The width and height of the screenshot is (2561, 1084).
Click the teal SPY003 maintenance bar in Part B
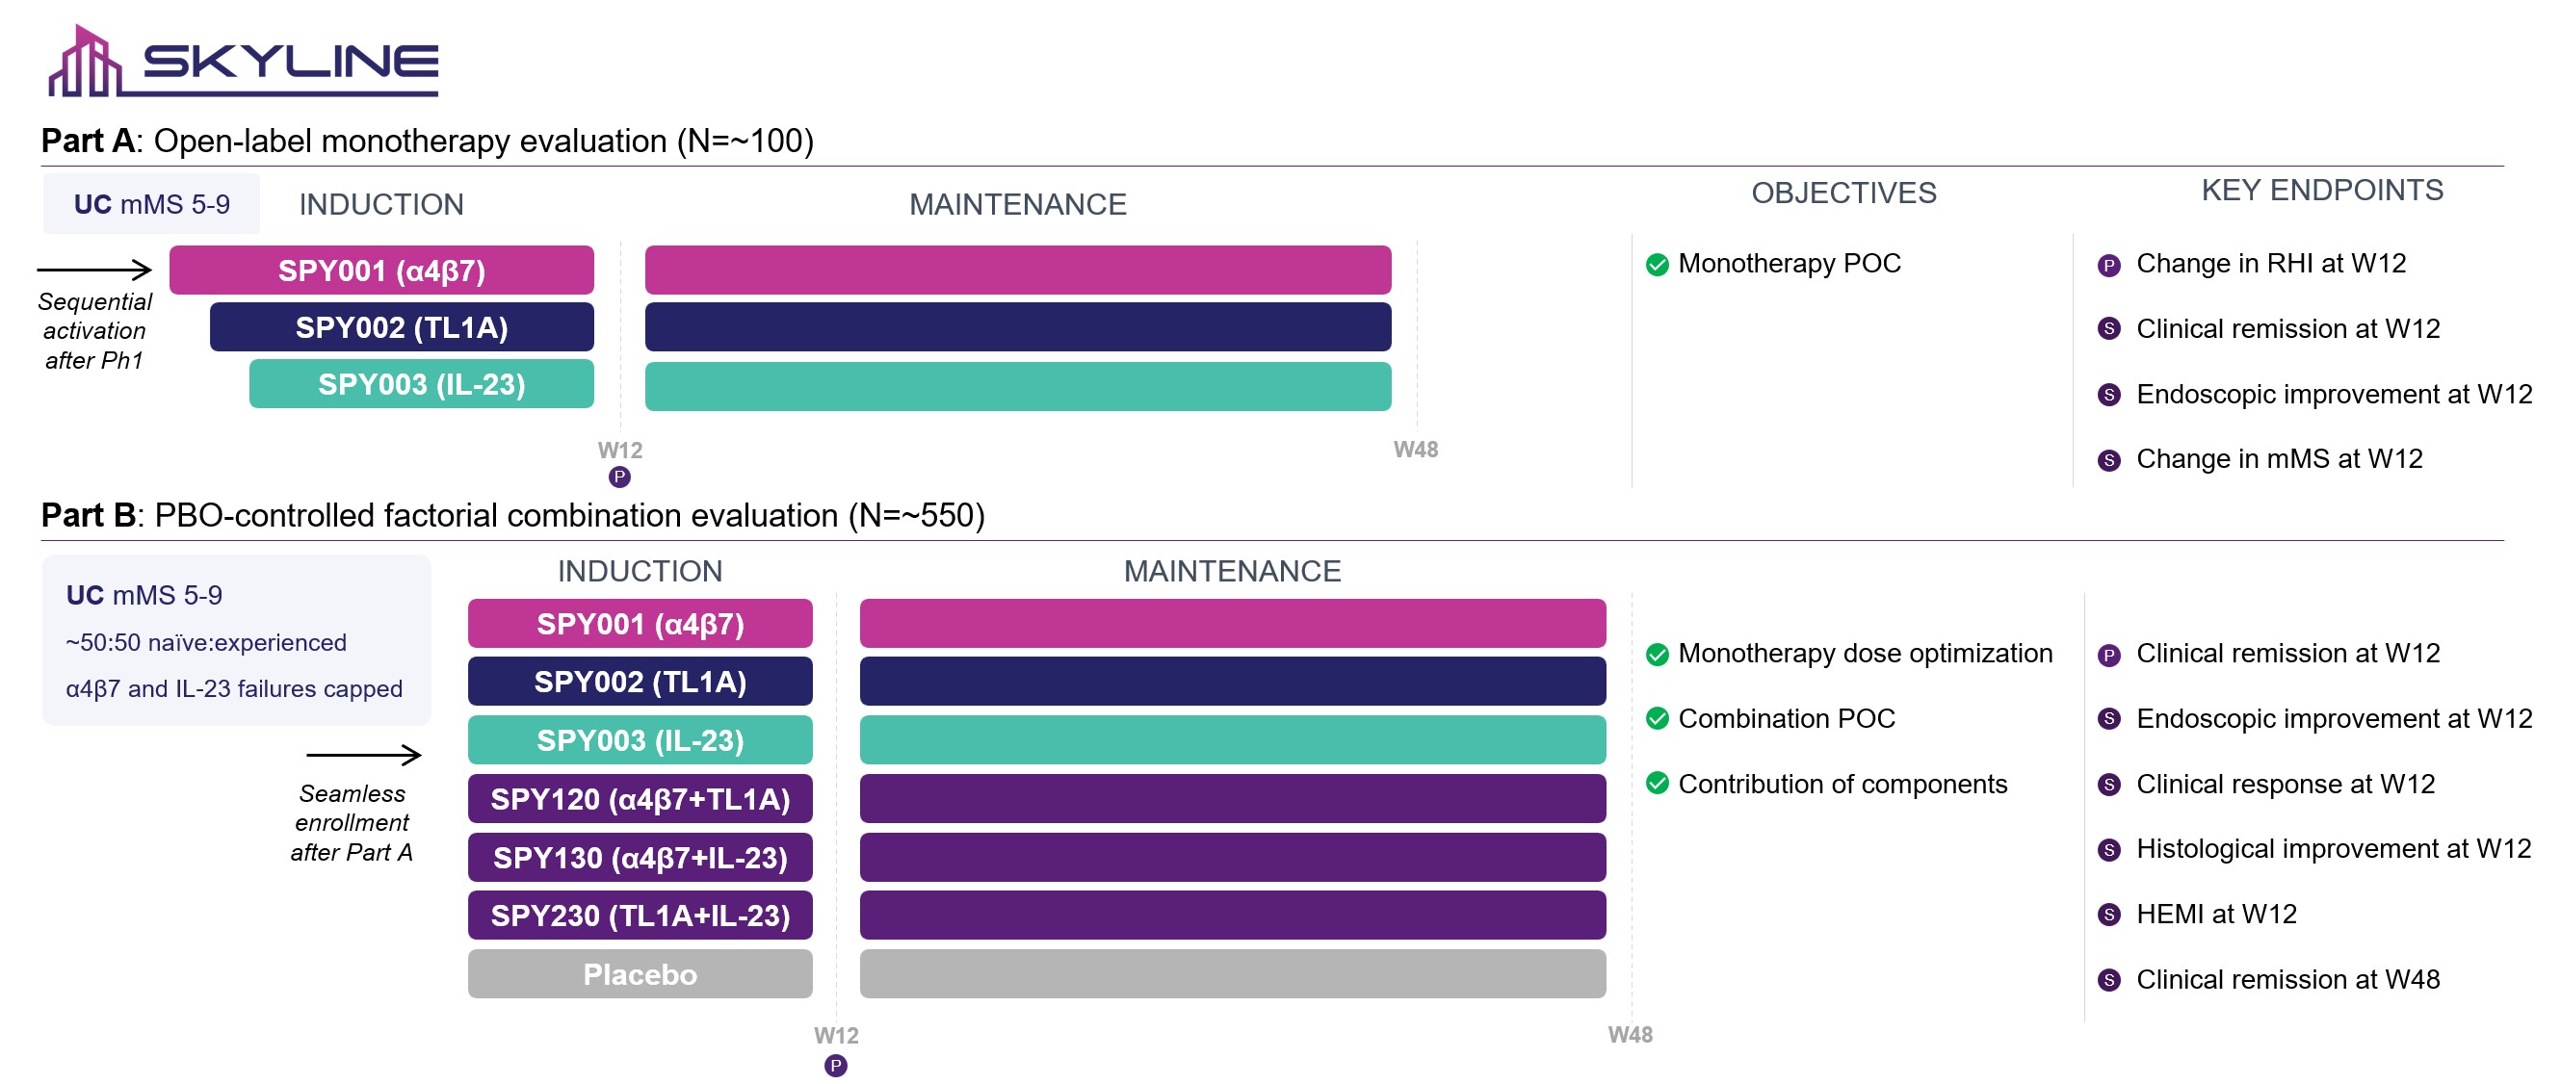pyautogui.click(x=1232, y=740)
